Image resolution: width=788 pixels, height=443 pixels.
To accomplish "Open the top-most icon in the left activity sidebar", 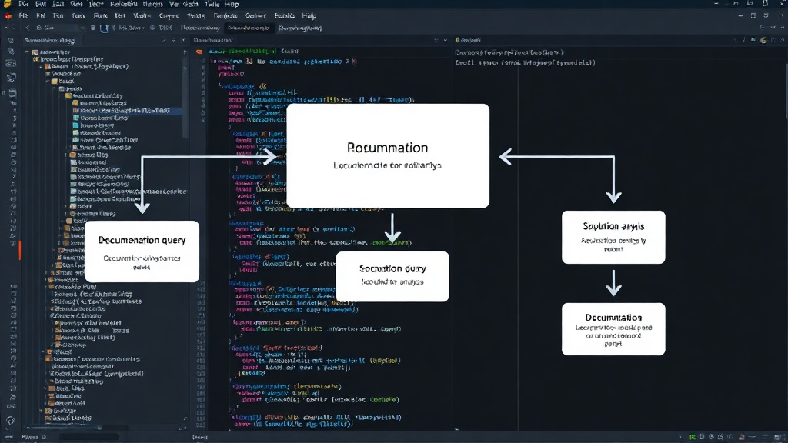I will click(11, 41).
